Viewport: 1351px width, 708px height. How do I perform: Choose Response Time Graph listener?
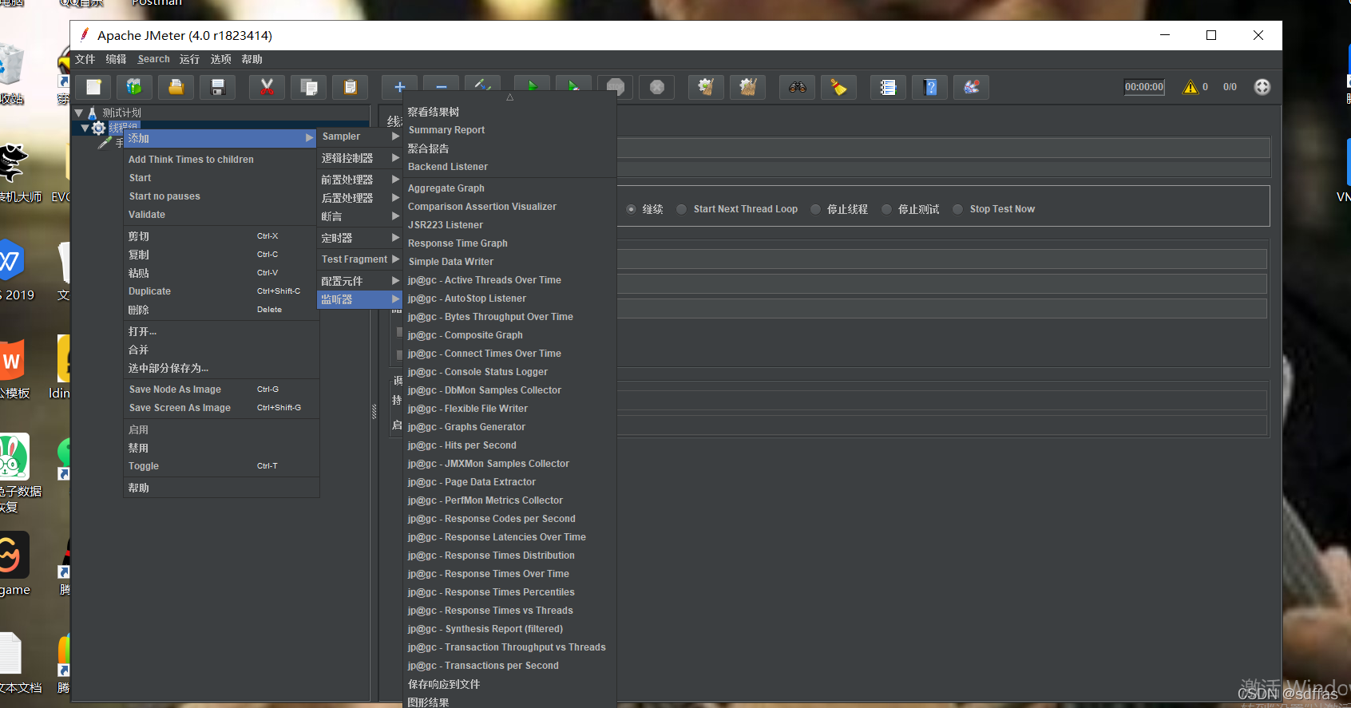[510, 243]
